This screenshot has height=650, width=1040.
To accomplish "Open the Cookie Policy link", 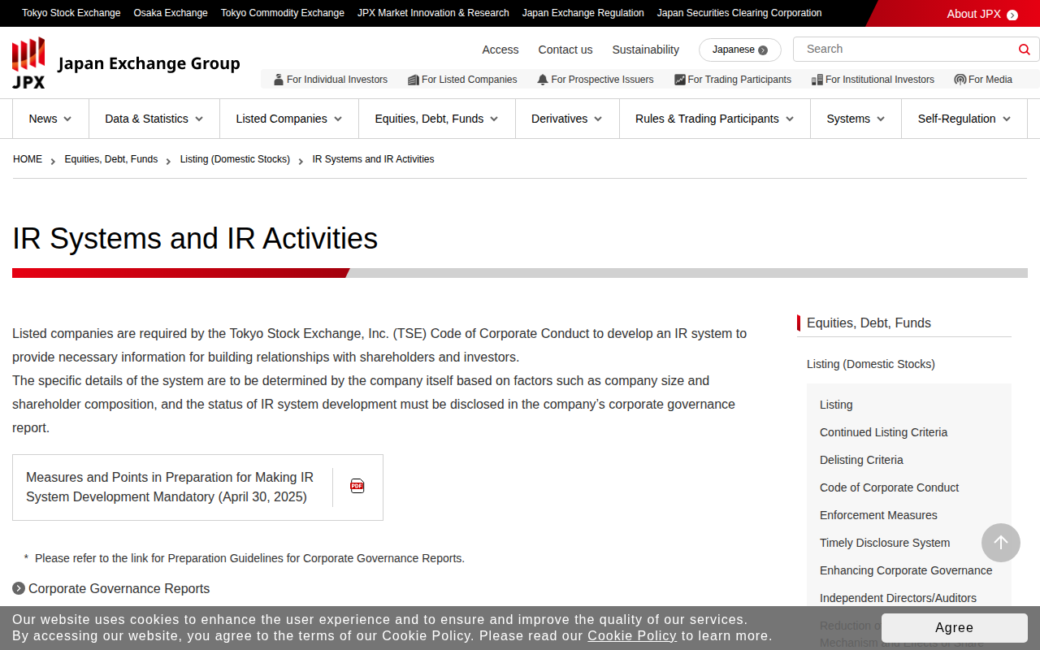I will [x=631, y=635].
